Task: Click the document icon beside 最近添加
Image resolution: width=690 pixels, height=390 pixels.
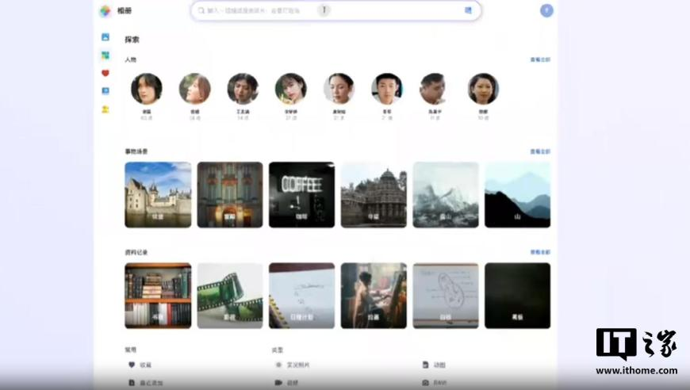Action: (132, 383)
